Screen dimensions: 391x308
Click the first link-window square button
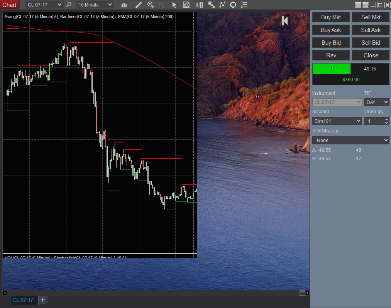(358, 5)
